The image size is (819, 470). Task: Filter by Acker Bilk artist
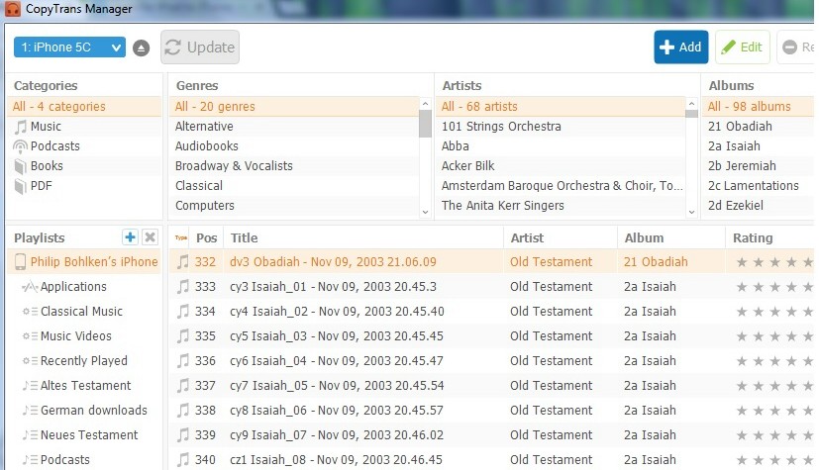(561, 166)
